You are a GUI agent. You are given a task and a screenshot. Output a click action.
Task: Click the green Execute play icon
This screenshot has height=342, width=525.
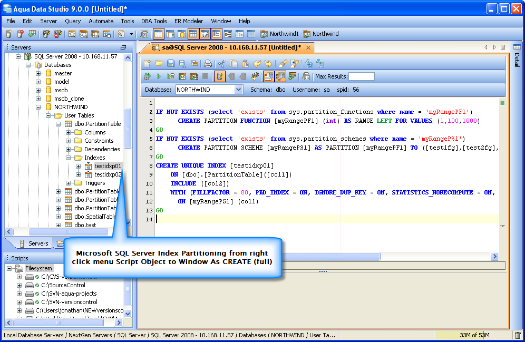coord(159,76)
